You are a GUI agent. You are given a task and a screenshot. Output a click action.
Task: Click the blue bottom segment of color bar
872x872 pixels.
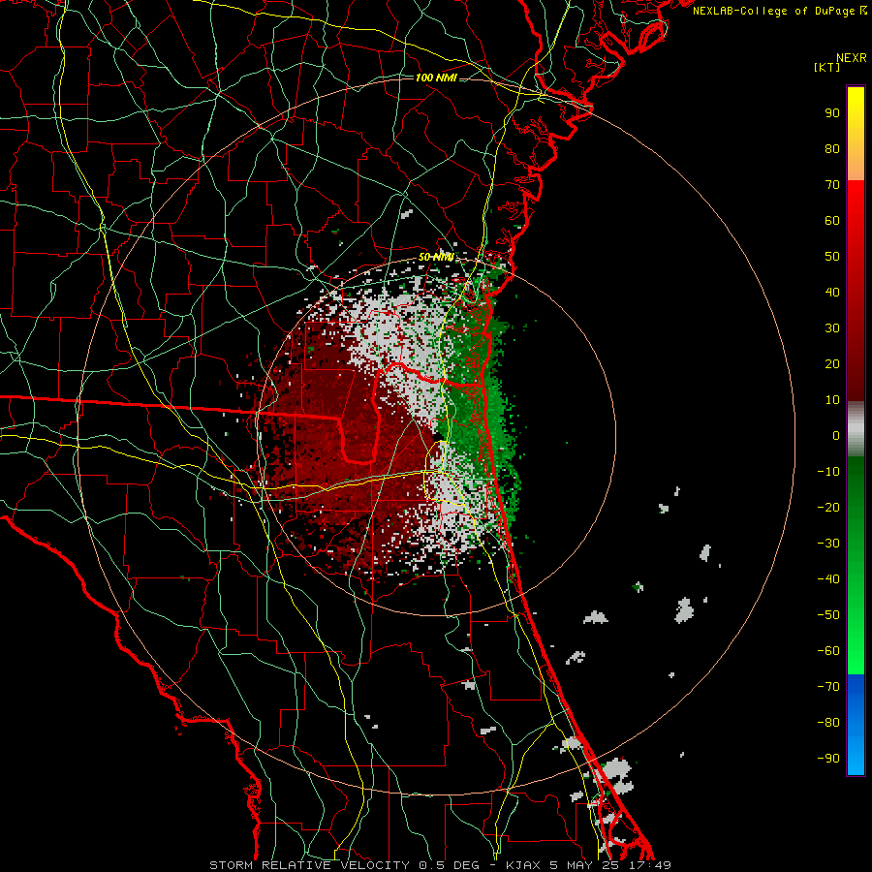(856, 725)
